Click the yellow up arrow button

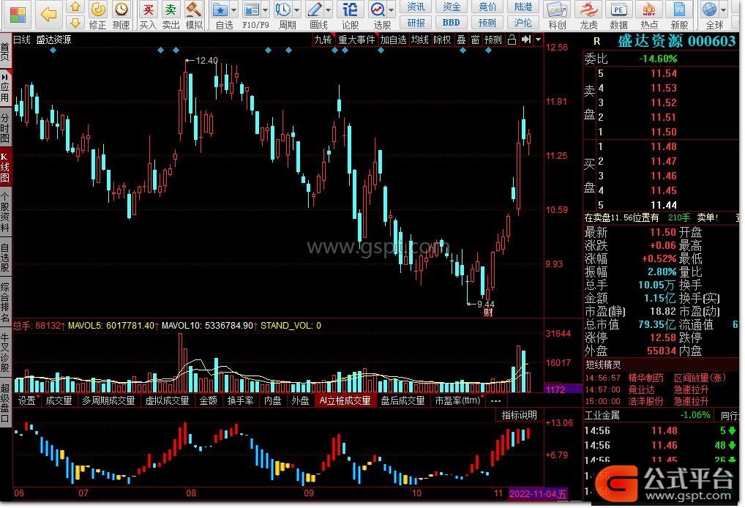click(75, 7)
